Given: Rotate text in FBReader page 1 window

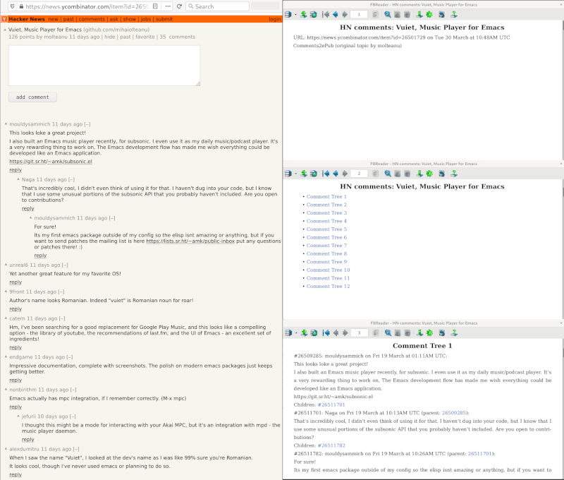Looking at the screenshot, I should [x=442, y=14].
